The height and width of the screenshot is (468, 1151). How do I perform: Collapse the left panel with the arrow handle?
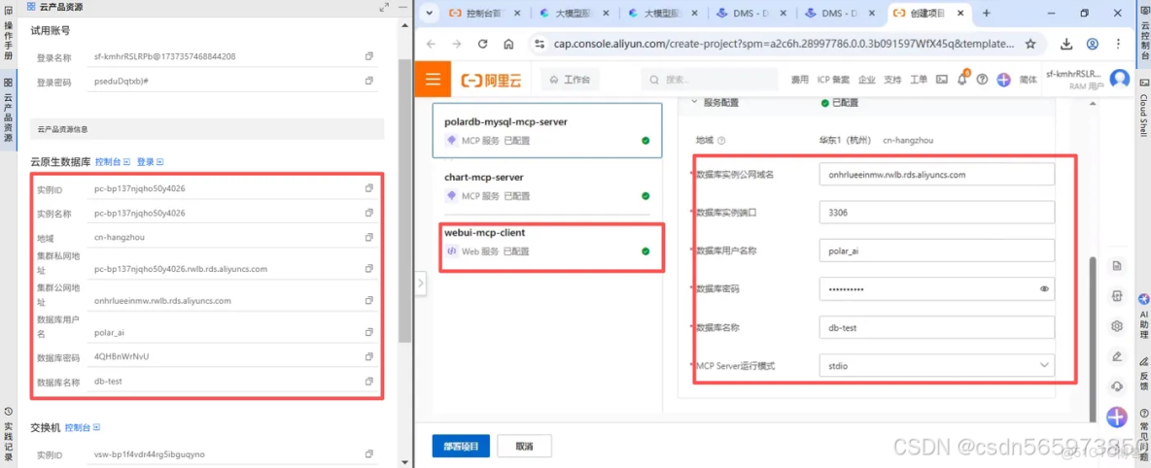421,283
